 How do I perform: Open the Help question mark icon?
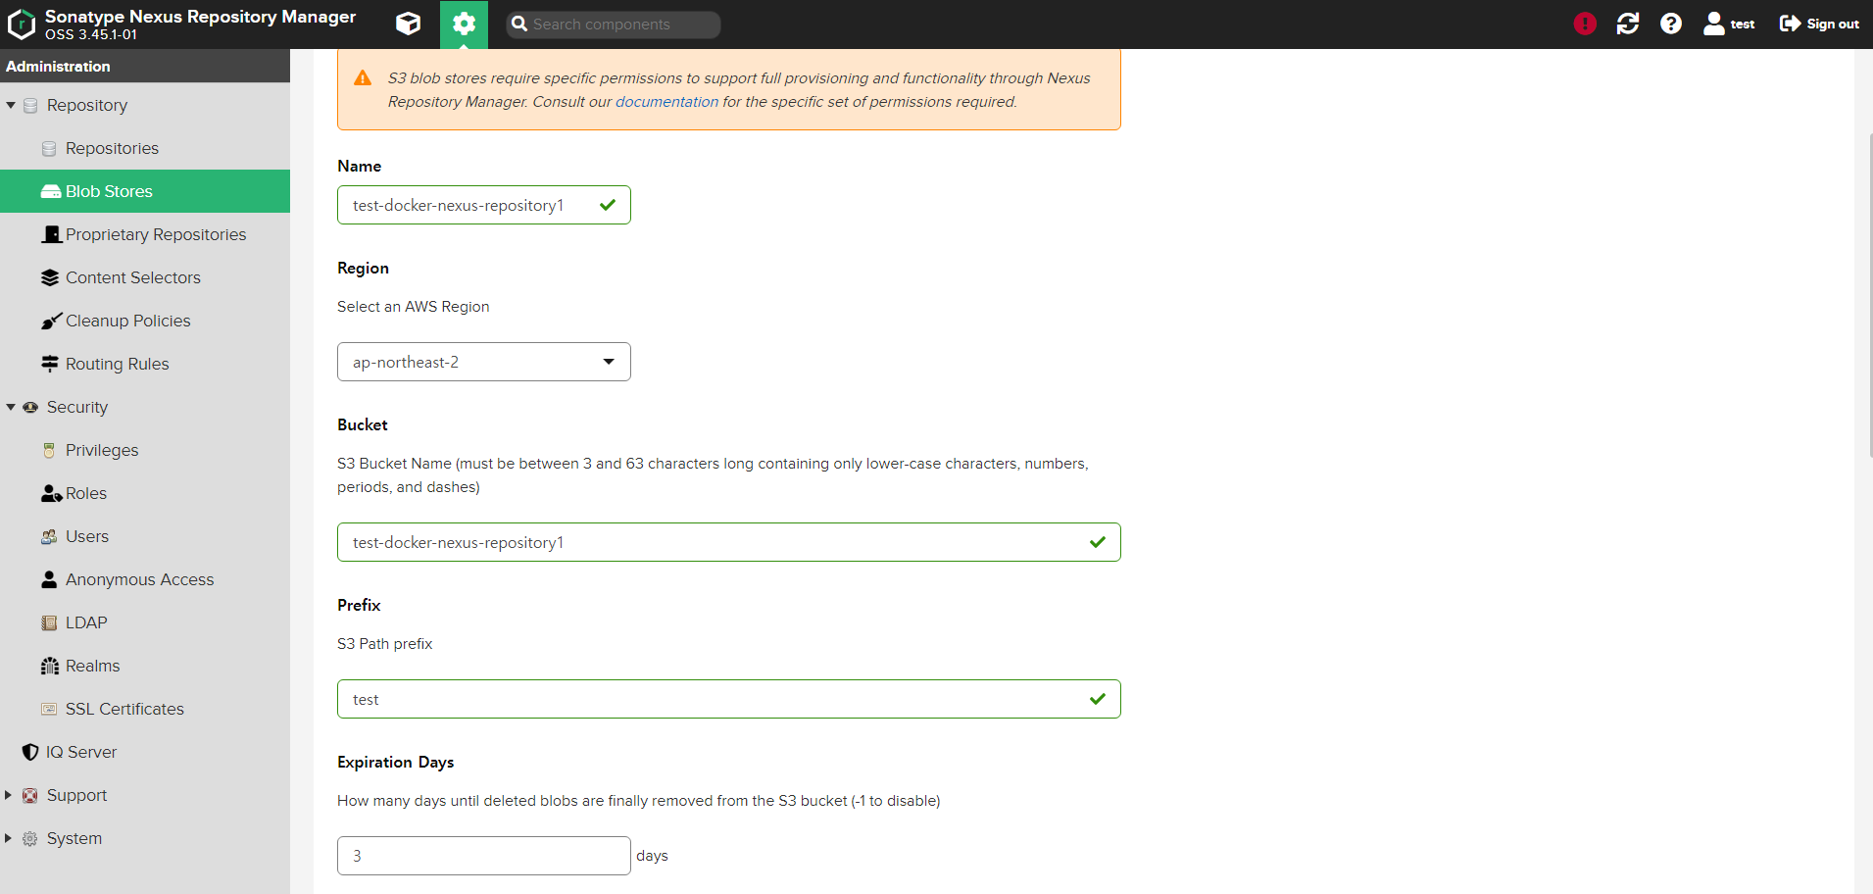coord(1671,24)
